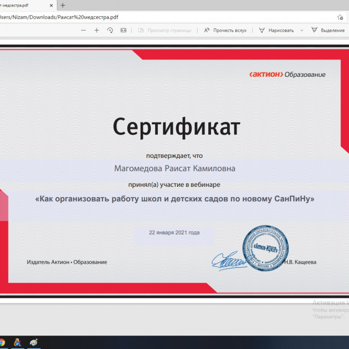Screen dimensions: 349x349
Task: Expand the Нарисовать options dropdown arrow
Action: (x=302, y=30)
